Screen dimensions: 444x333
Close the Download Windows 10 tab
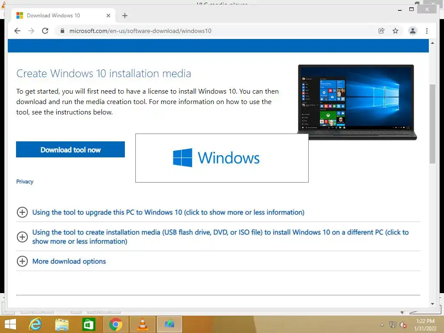pos(108,16)
